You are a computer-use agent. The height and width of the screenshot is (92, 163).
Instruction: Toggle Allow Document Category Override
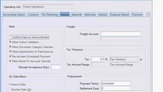[10, 47]
